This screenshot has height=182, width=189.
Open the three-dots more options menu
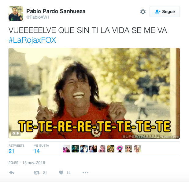pos(85,173)
